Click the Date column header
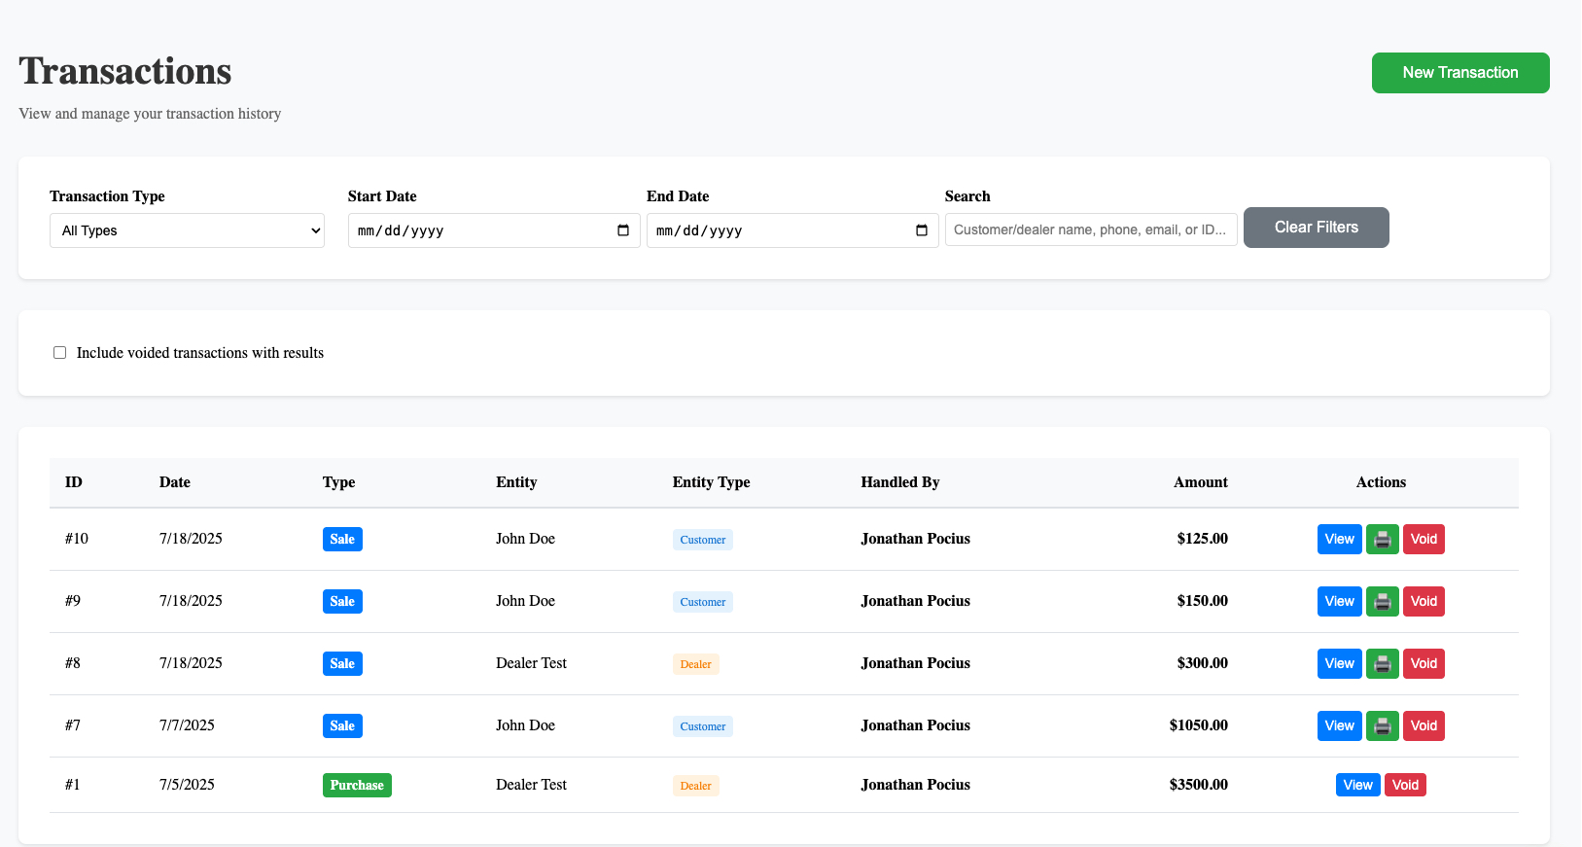Screen dimensions: 1582x847 (175, 482)
